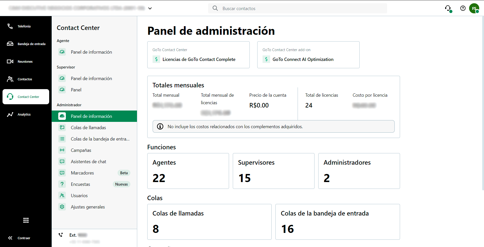
Task: Open the Analytics section
Action: pos(24,114)
